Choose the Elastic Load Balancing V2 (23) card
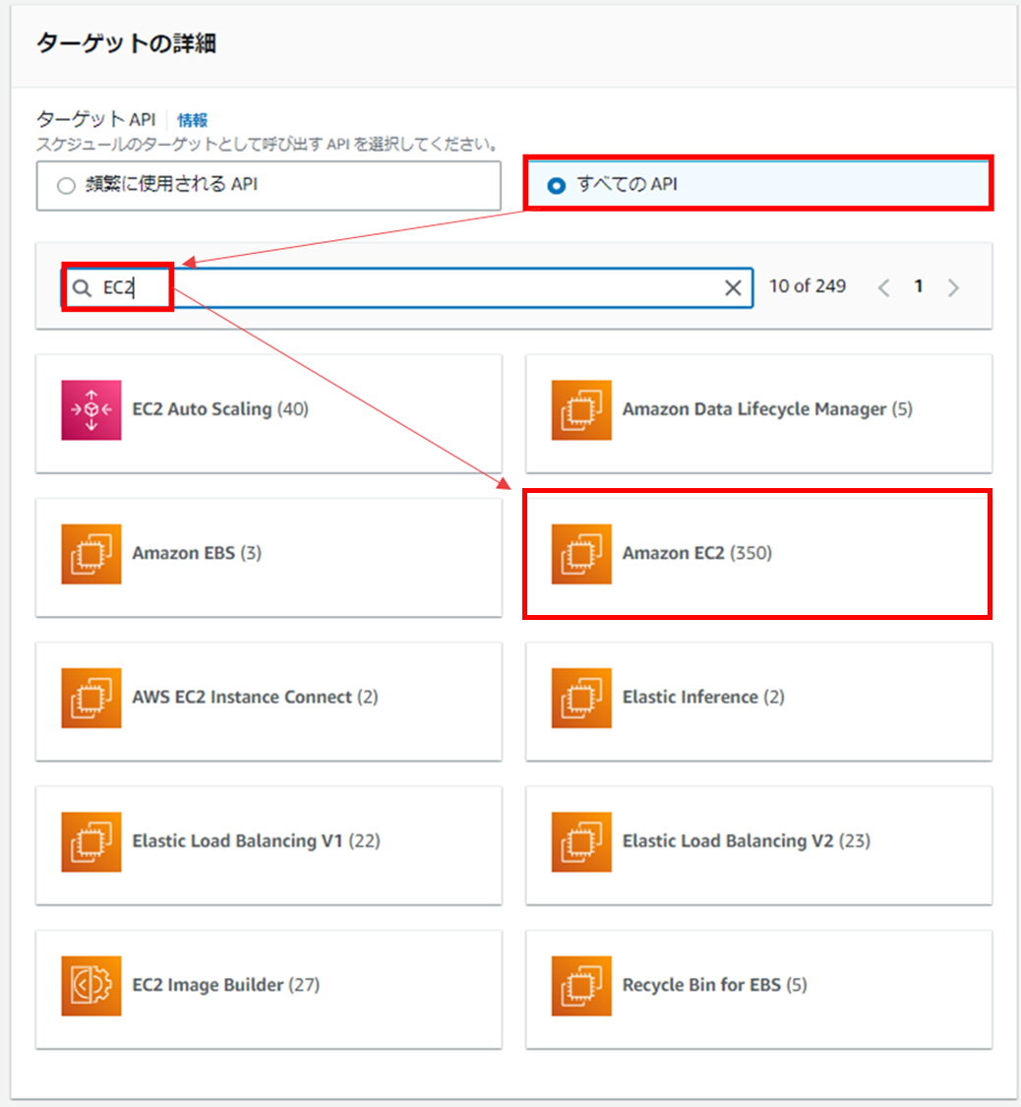Viewport: 1021px width, 1107px height. 758,846
